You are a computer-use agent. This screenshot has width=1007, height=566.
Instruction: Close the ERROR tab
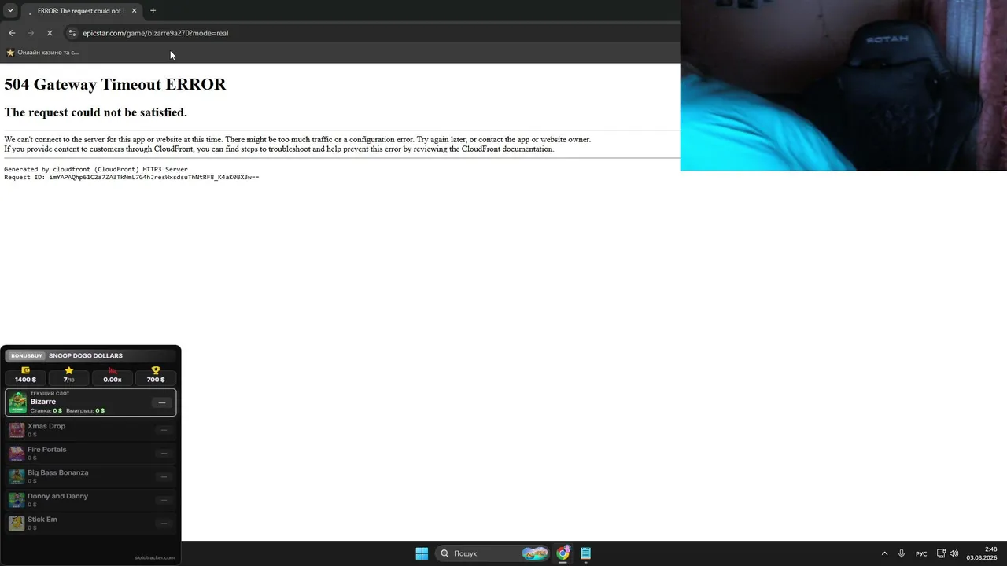(x=134, y=11)
